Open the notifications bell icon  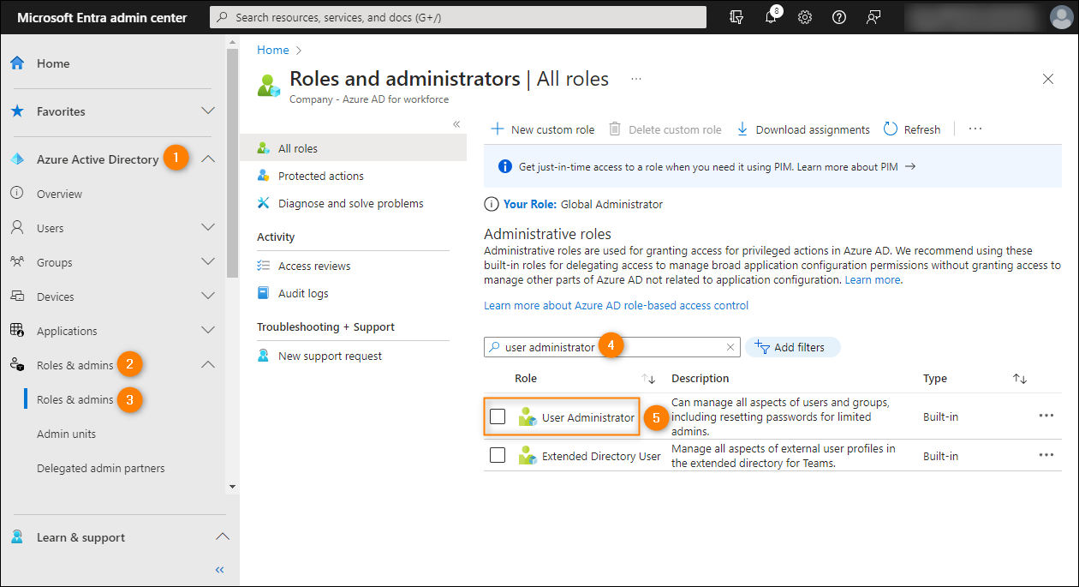(x=771, y=17)
